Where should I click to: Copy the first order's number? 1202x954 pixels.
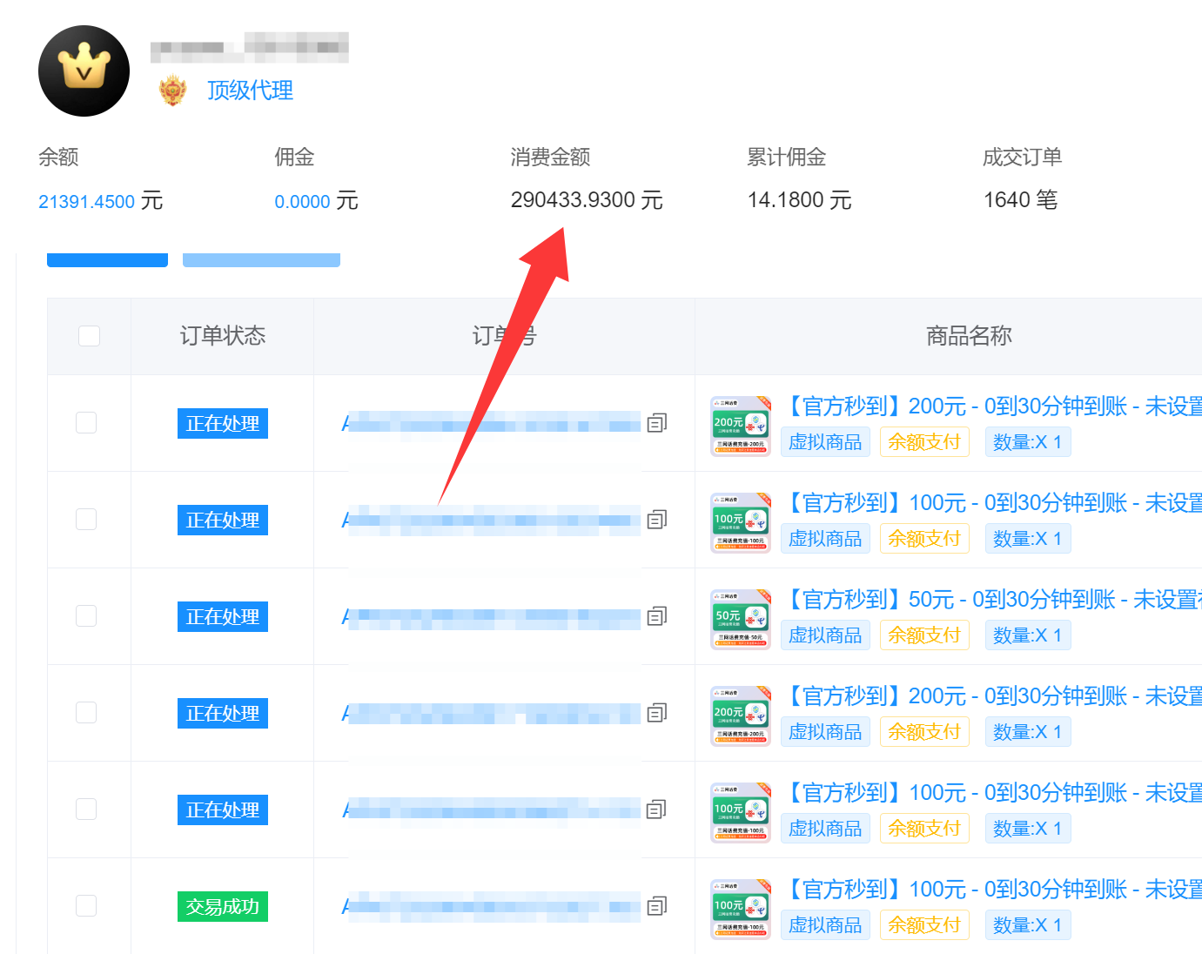coord(656,423)
